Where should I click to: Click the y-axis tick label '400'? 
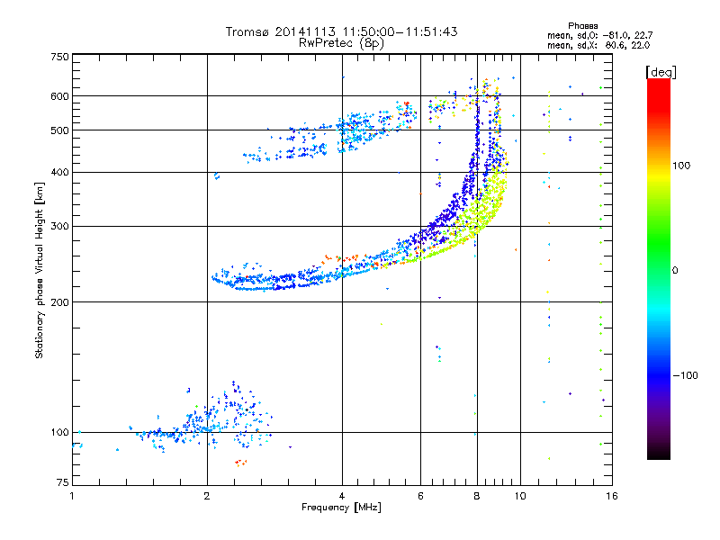[x=60, y=172]
